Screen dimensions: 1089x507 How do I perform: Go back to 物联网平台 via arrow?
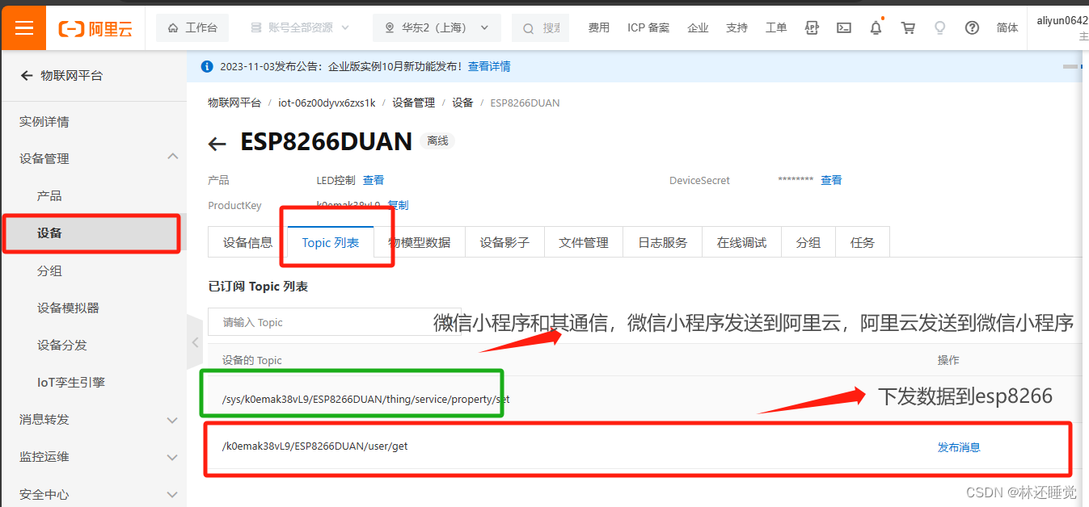pos(27,75)
